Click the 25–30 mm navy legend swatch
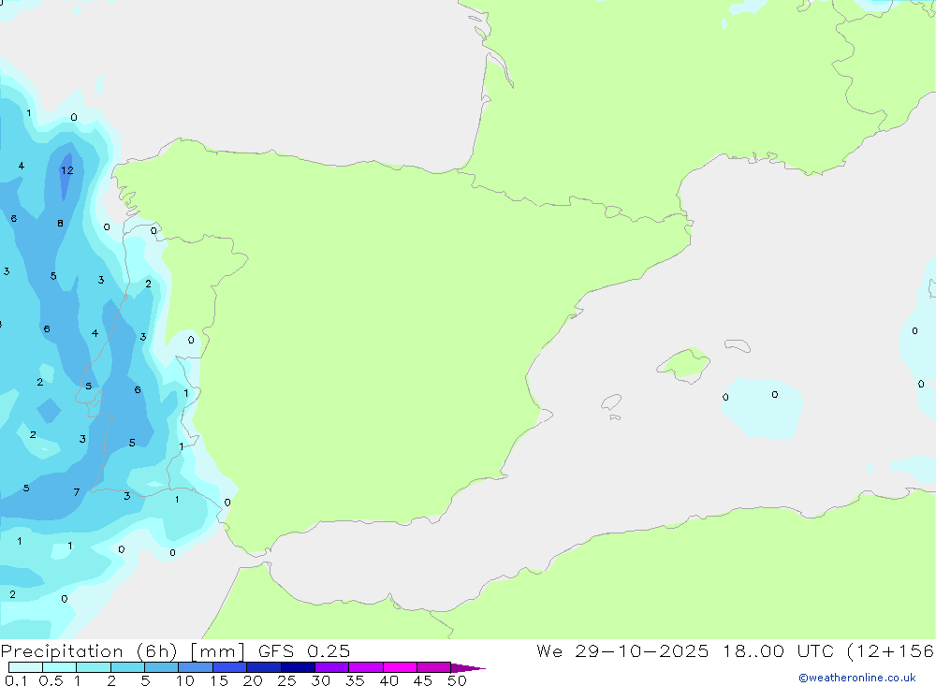Viewport: 936px width, 686px height. [298, 667]
